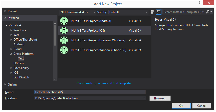Click the NUnit icon for Universal Windows project
216x112 pixels.
[x=64, y=40]
